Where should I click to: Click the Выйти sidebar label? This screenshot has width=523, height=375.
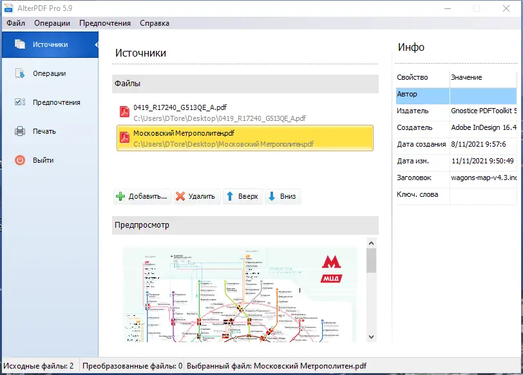pyautogui.click(x=43, y=160)
